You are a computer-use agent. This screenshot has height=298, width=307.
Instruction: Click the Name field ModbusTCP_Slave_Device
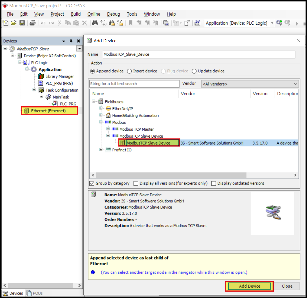click(x=199, y=54)
